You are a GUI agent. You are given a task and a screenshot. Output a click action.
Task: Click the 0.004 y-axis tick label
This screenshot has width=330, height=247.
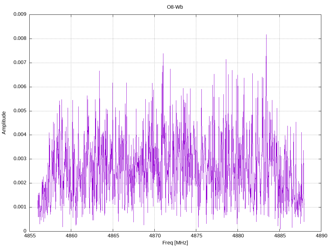(x=20, y=135)
